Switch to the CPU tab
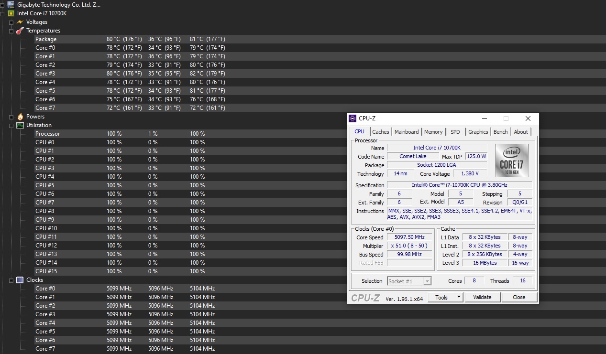This screenshot has height=354, width=606. pyautogui.click(x=360, y=131)
